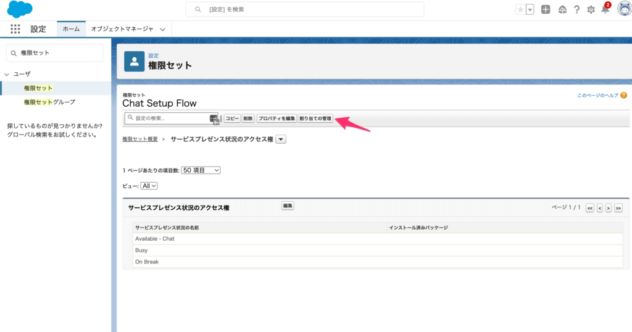
Task: Click the プロパティを編集 button
Action: point(276,118)
